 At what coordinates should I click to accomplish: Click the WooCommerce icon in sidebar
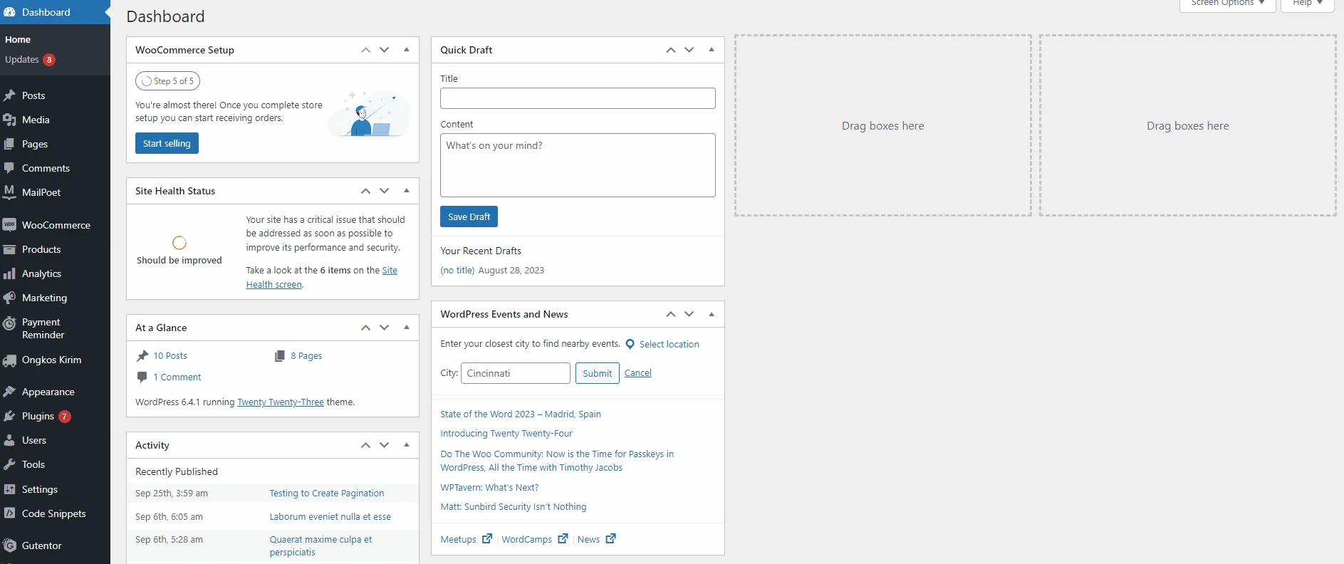(x=9, y=225)
